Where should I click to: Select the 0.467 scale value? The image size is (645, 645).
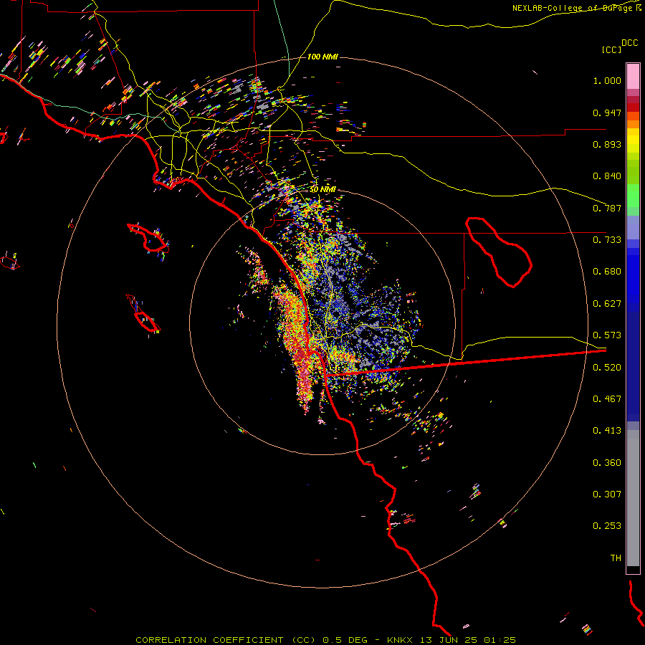pos(607,399)
